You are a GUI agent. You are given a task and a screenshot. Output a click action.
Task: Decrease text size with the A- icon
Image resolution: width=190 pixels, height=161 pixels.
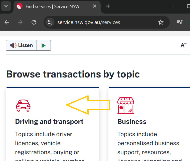click(183, 45)
